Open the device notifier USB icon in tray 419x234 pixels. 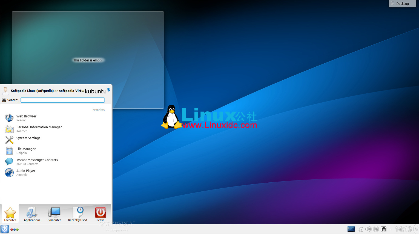point(376,229)
